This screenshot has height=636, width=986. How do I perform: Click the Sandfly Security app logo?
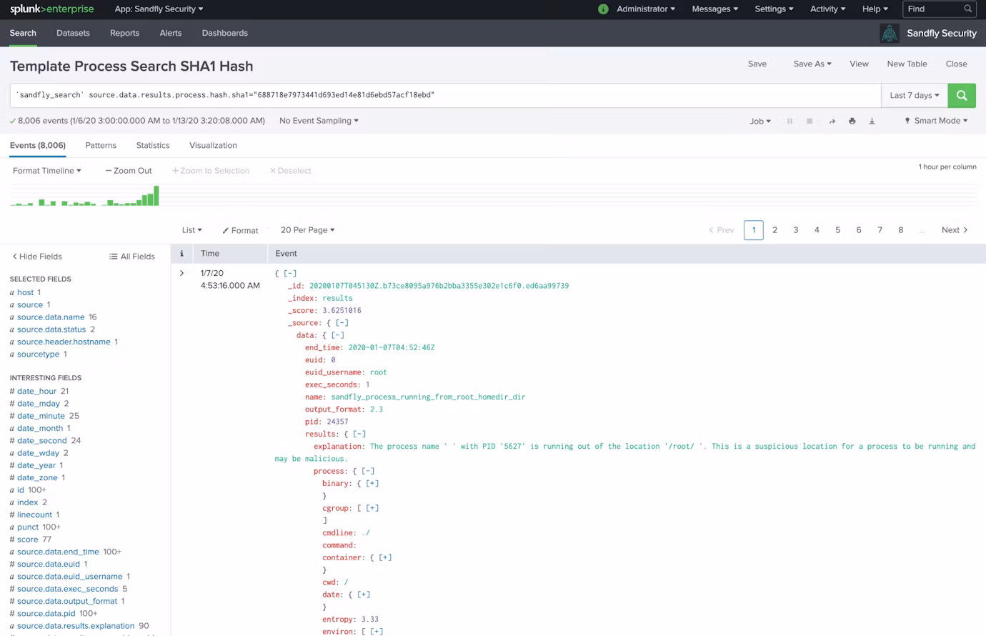[890, 33]
